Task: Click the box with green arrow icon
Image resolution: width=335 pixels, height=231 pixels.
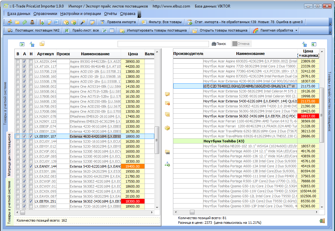Action: (x=74, y=22)
